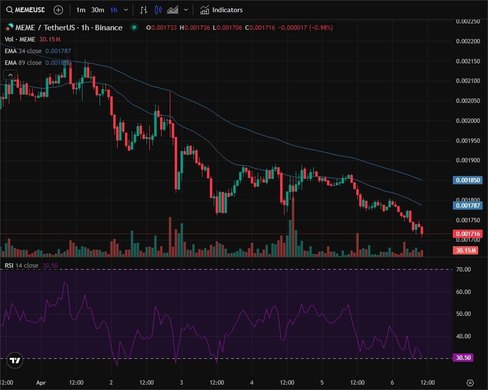This screenshot has height=390, width=488.
Task: Open symbol search MEMEUSD
Action: [x=25, y=10]
